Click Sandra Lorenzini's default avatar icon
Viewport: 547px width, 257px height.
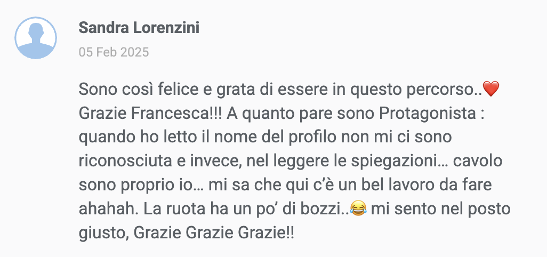click(36, 38)
